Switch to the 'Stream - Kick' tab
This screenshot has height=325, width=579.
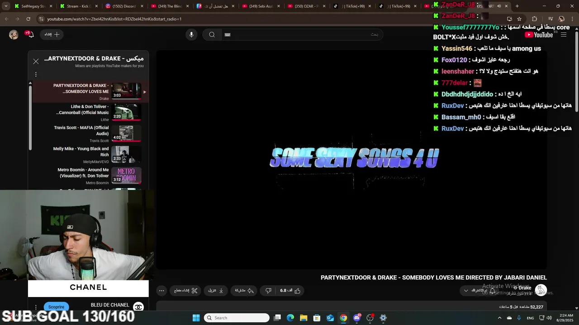point(78,6)
